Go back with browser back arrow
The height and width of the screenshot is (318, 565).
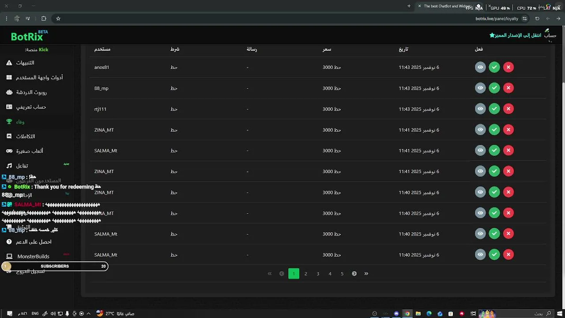558,19
